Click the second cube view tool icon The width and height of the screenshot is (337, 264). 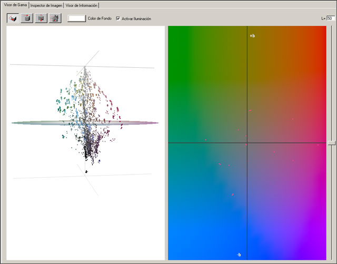click(x=27, y=18)
